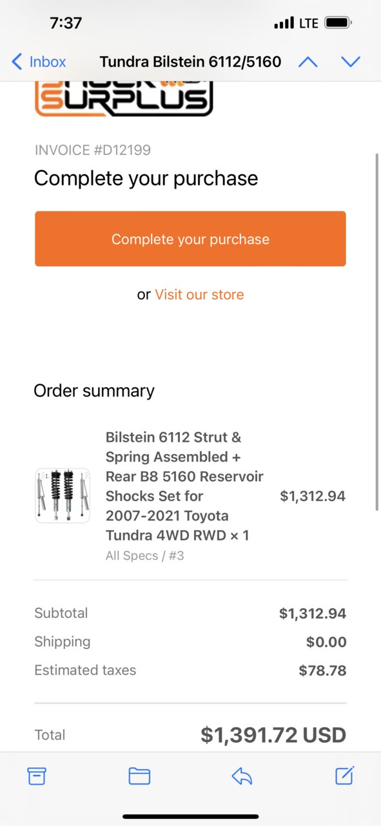Tap the Tundra Bilstein 6112/5160 subject title
The width and height of the screenshot is (381, 826).
(190, 62)
